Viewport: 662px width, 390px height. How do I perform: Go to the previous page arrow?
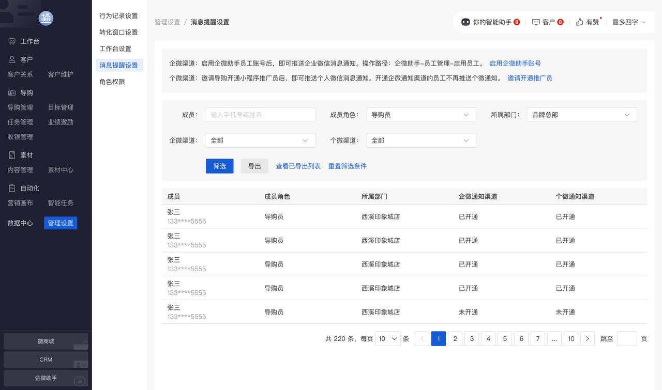click(422, 339)
